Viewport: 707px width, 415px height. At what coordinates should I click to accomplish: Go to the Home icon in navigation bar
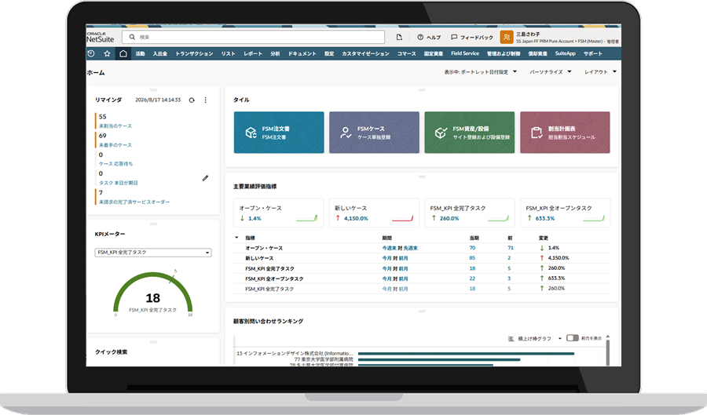click(x=123, y=53)
